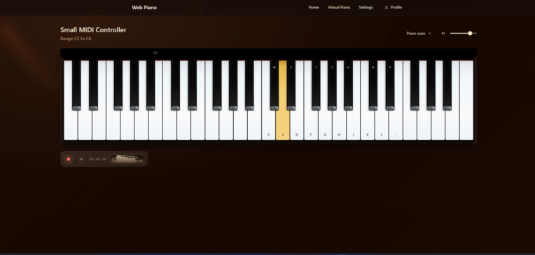Click the audio spectrum visualizer display
This screenshot has width=535, height=255.
point(127,159)
